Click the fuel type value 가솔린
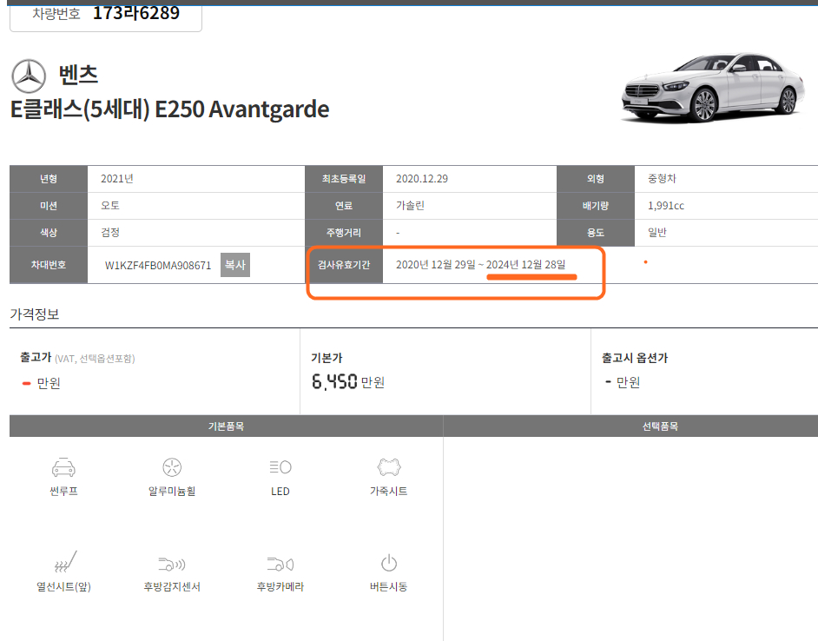This screenshot has height=641, width=818. (x=410, y=206)
